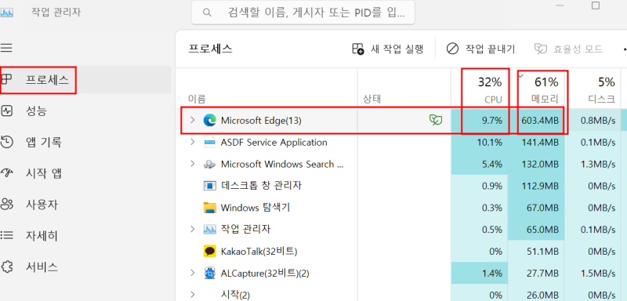Click the Windows 탐색기 folder icon
The image size is (627, 301).
point(209,208)
